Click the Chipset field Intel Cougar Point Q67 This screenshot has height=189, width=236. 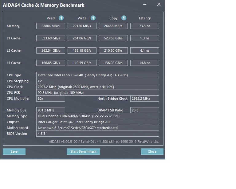97,122
